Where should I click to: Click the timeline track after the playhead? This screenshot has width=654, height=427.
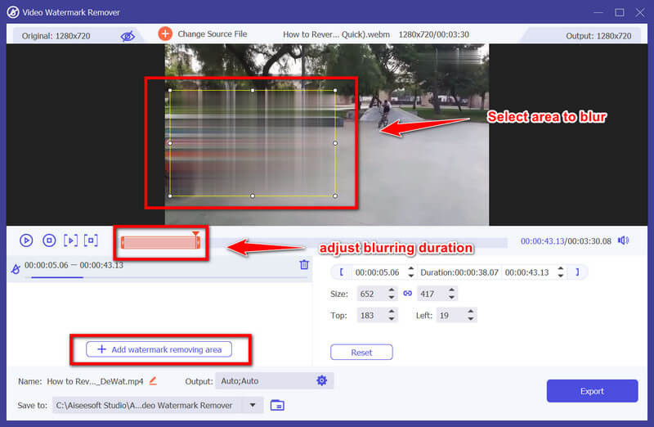coord(354,242)
